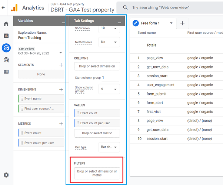Open the Show rows dropdown
This screenshot has height=185, width=223.
click(x=109, y=29)
